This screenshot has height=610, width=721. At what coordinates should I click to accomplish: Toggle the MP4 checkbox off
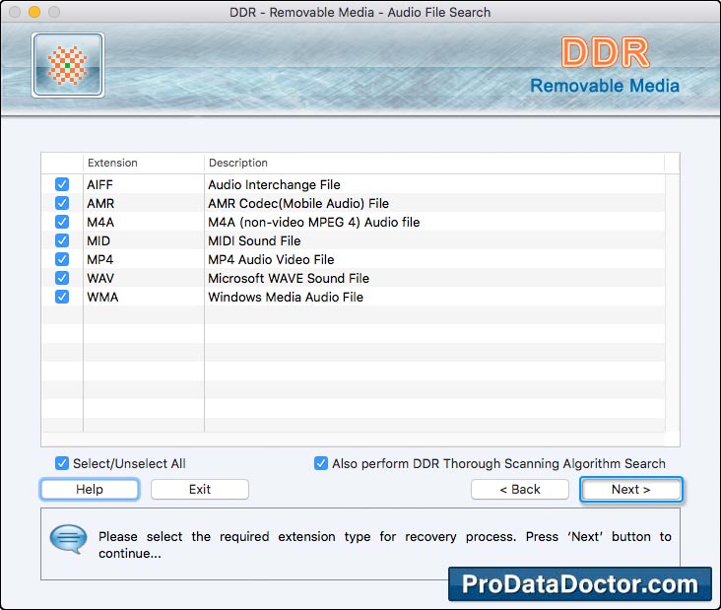click(x=62, y=259)
